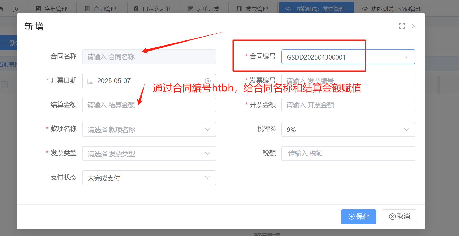Go to the 表单开发 tab
The height and width of the screenshot is (236, 459).
coord(204,9)
